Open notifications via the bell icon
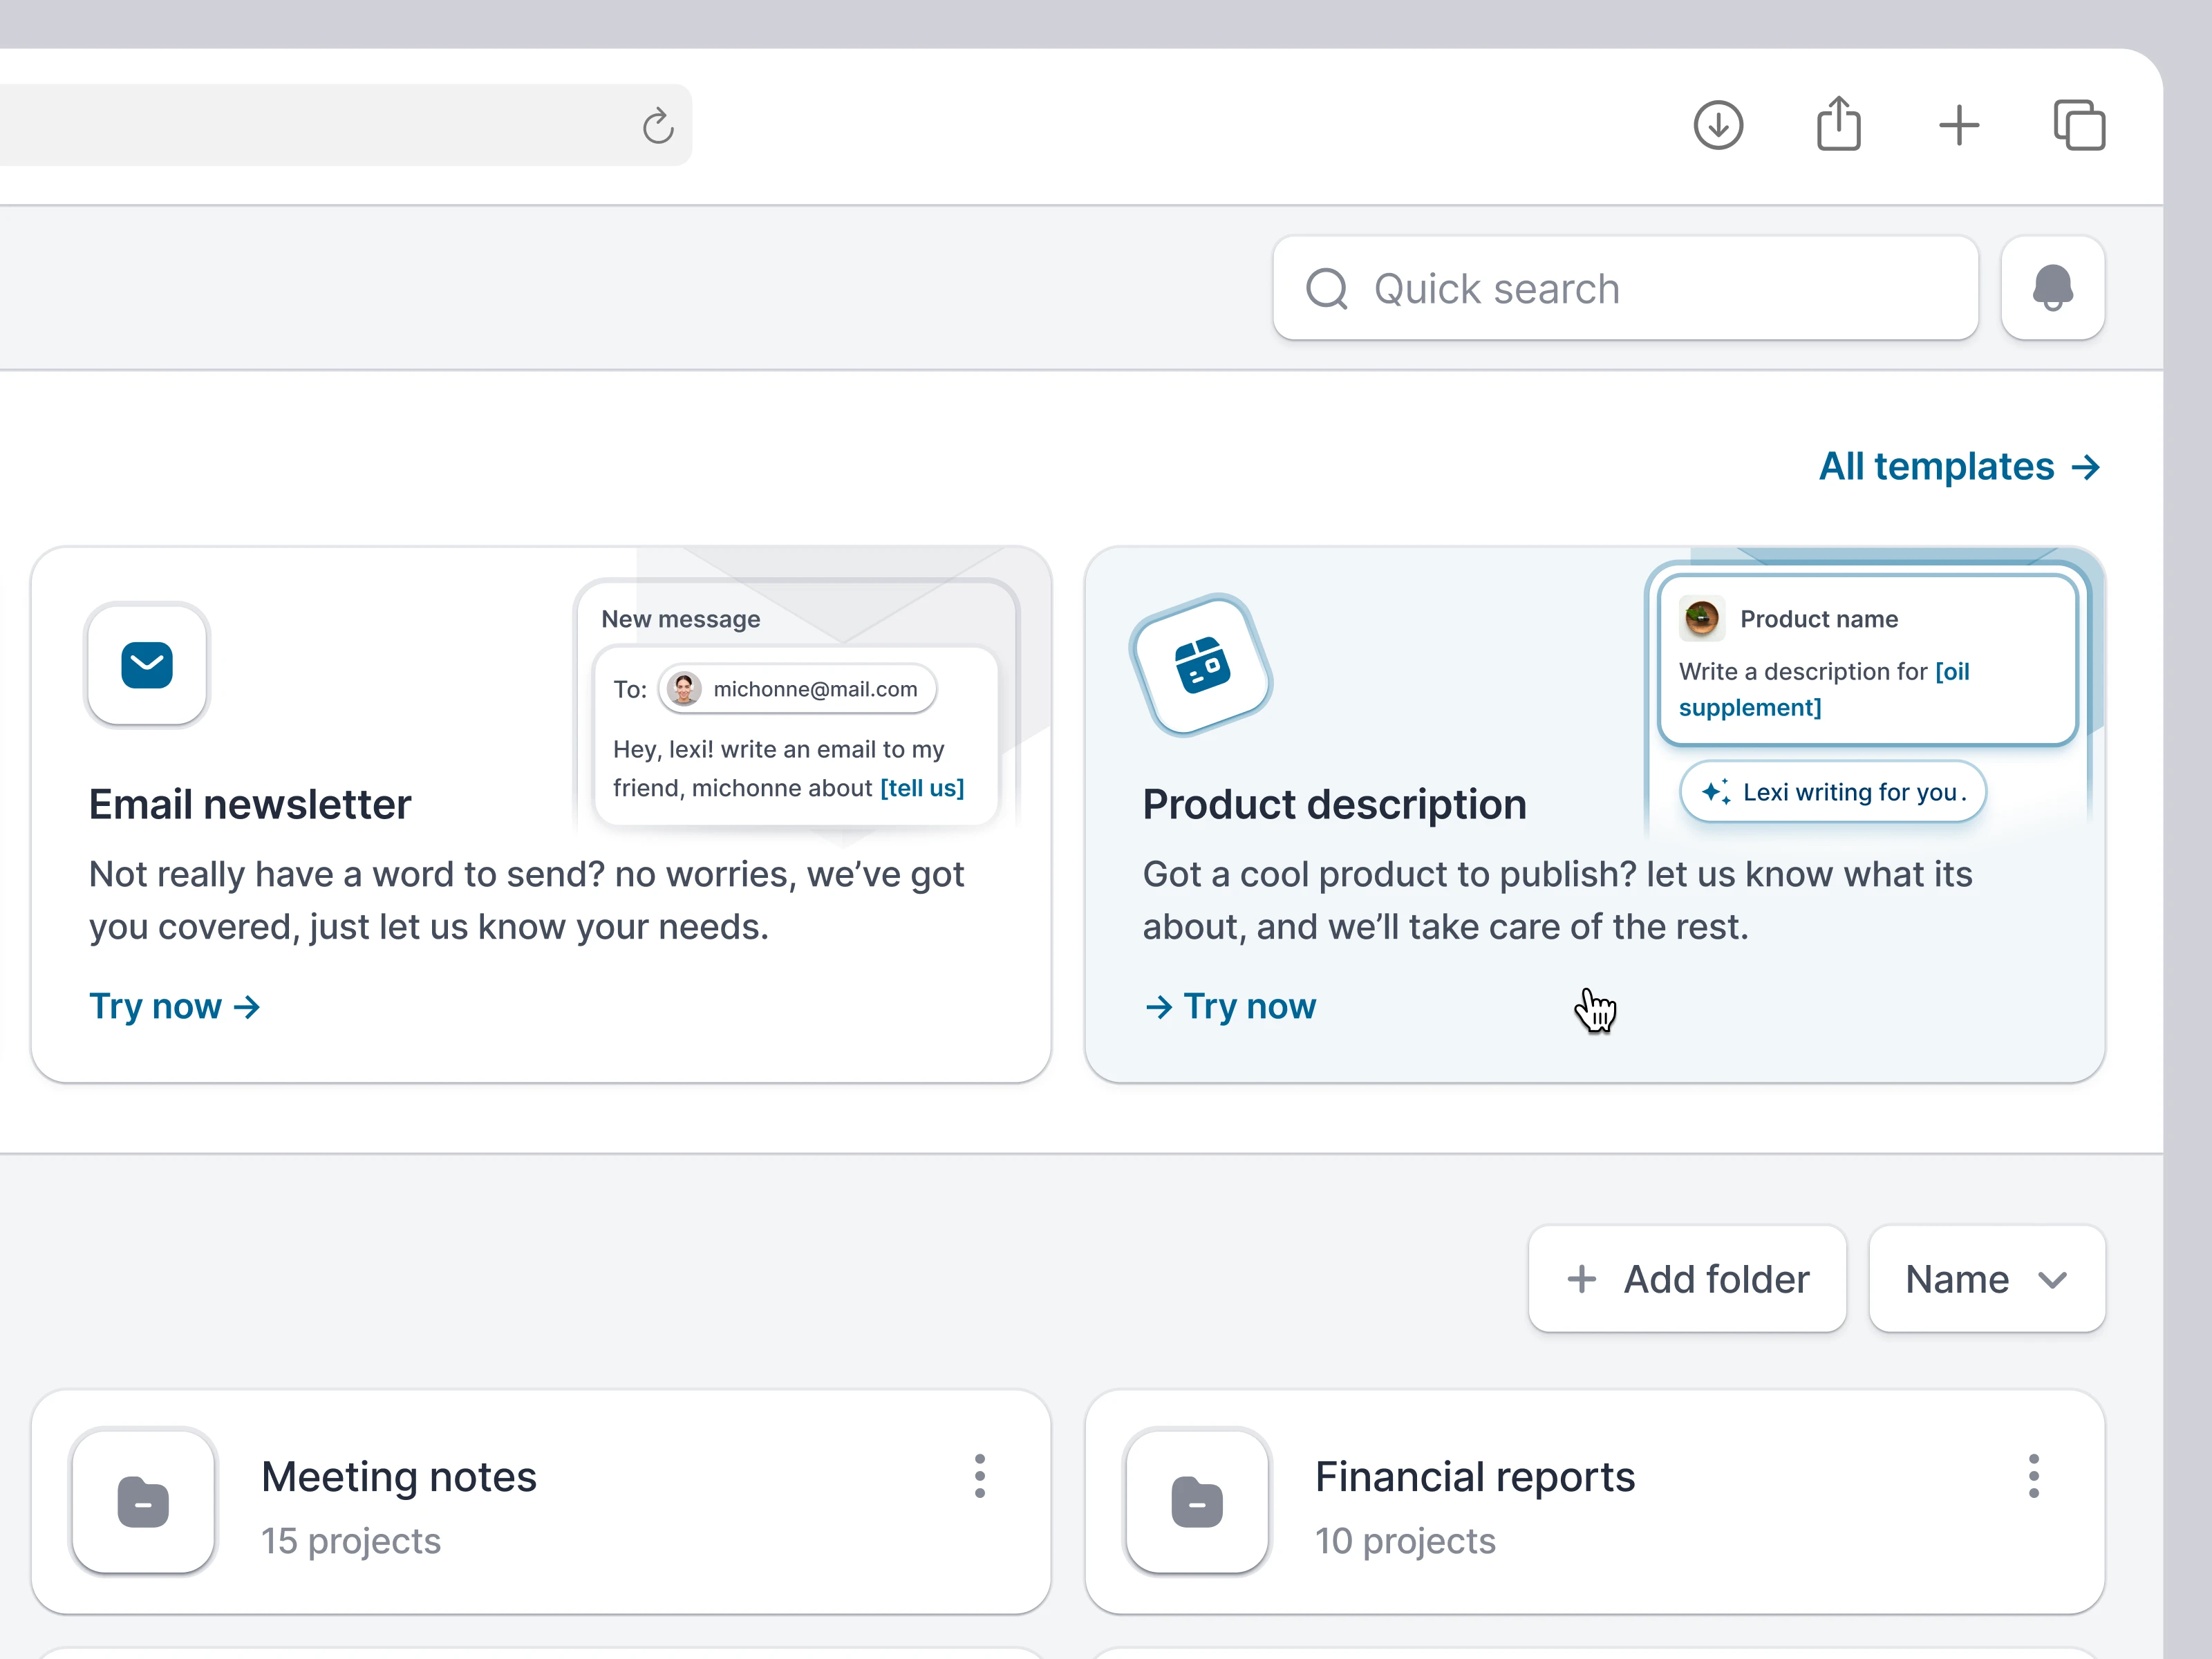Viewport: 2212px width, 1659px height. point(2052,289)
